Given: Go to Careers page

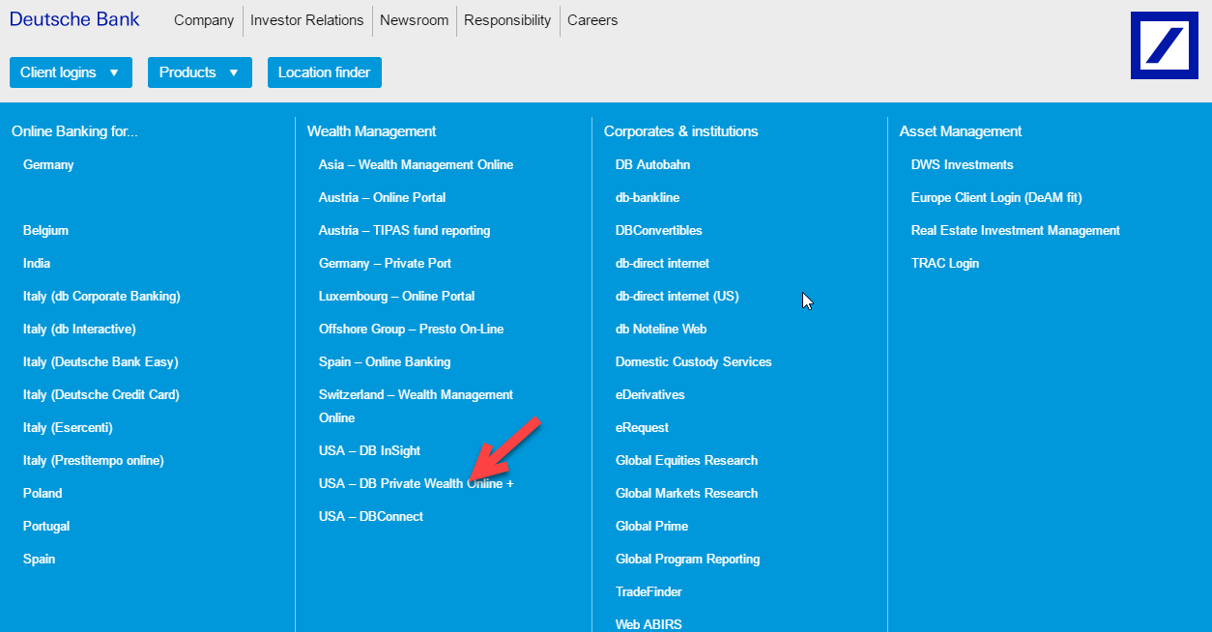Looking at the screenshot, I should click(592, 20).
